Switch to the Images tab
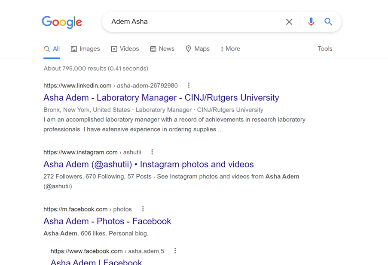This screenshot has width=388, height=265. (86, 49)
